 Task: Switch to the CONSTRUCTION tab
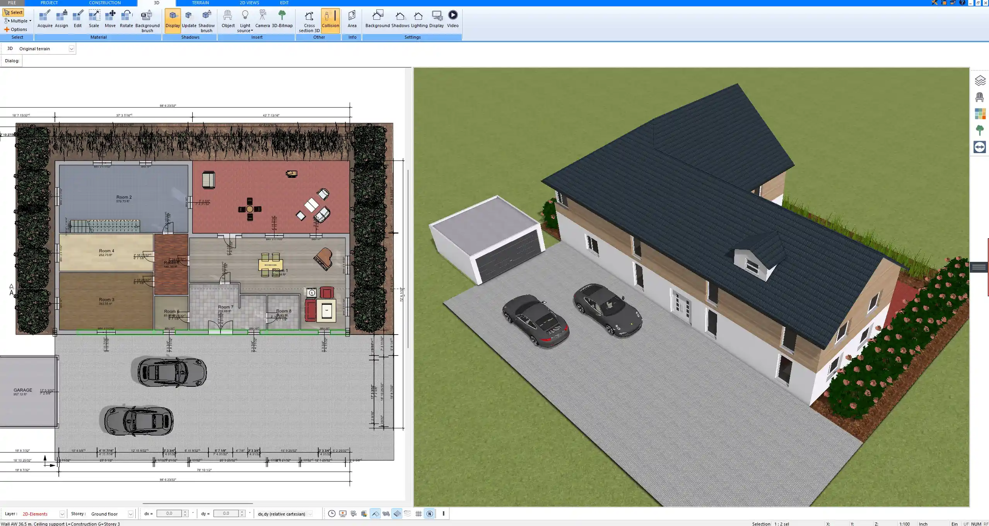tap(105, 3)
